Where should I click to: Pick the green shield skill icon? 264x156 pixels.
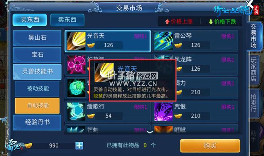tap(76, 88)
